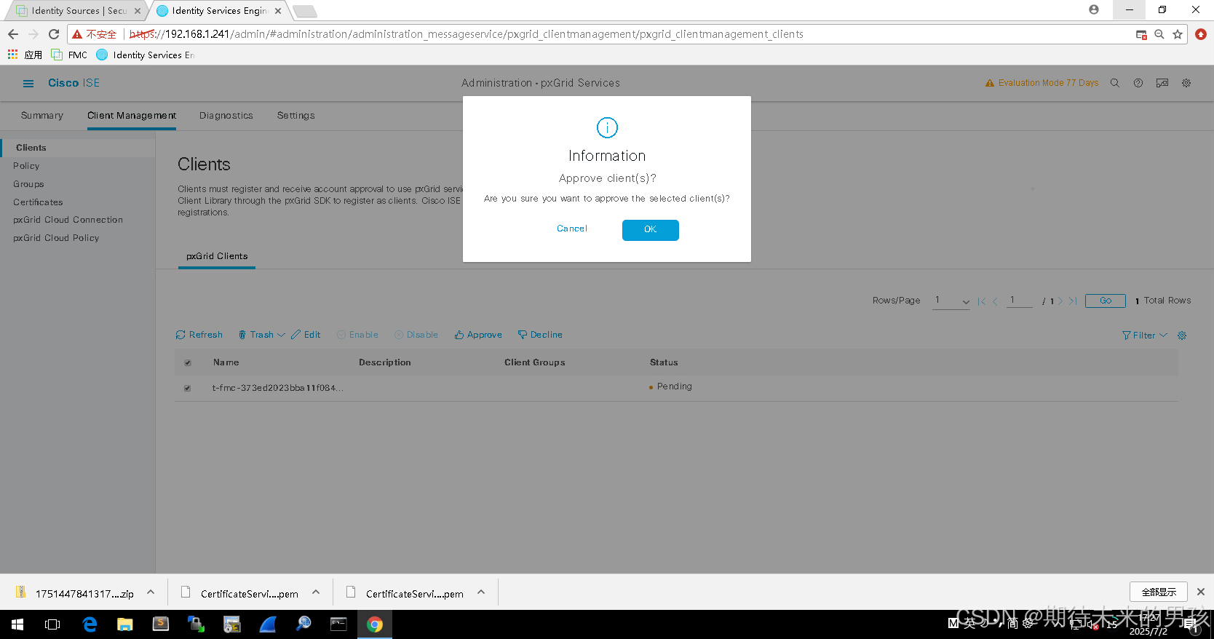Refresh the pxGrid clients list

(199, 335)
